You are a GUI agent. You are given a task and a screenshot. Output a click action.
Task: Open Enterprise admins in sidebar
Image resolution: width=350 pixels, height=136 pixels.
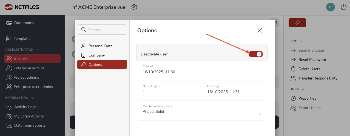(29, 68)
